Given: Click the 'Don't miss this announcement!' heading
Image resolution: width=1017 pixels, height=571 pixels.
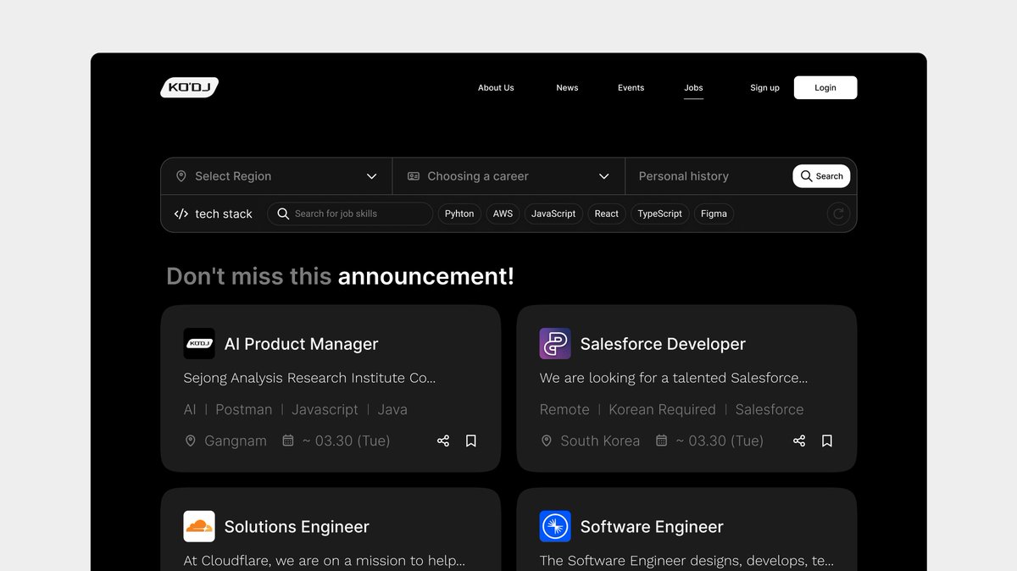Looking at the screenshot, I should [x=340, y=276].
